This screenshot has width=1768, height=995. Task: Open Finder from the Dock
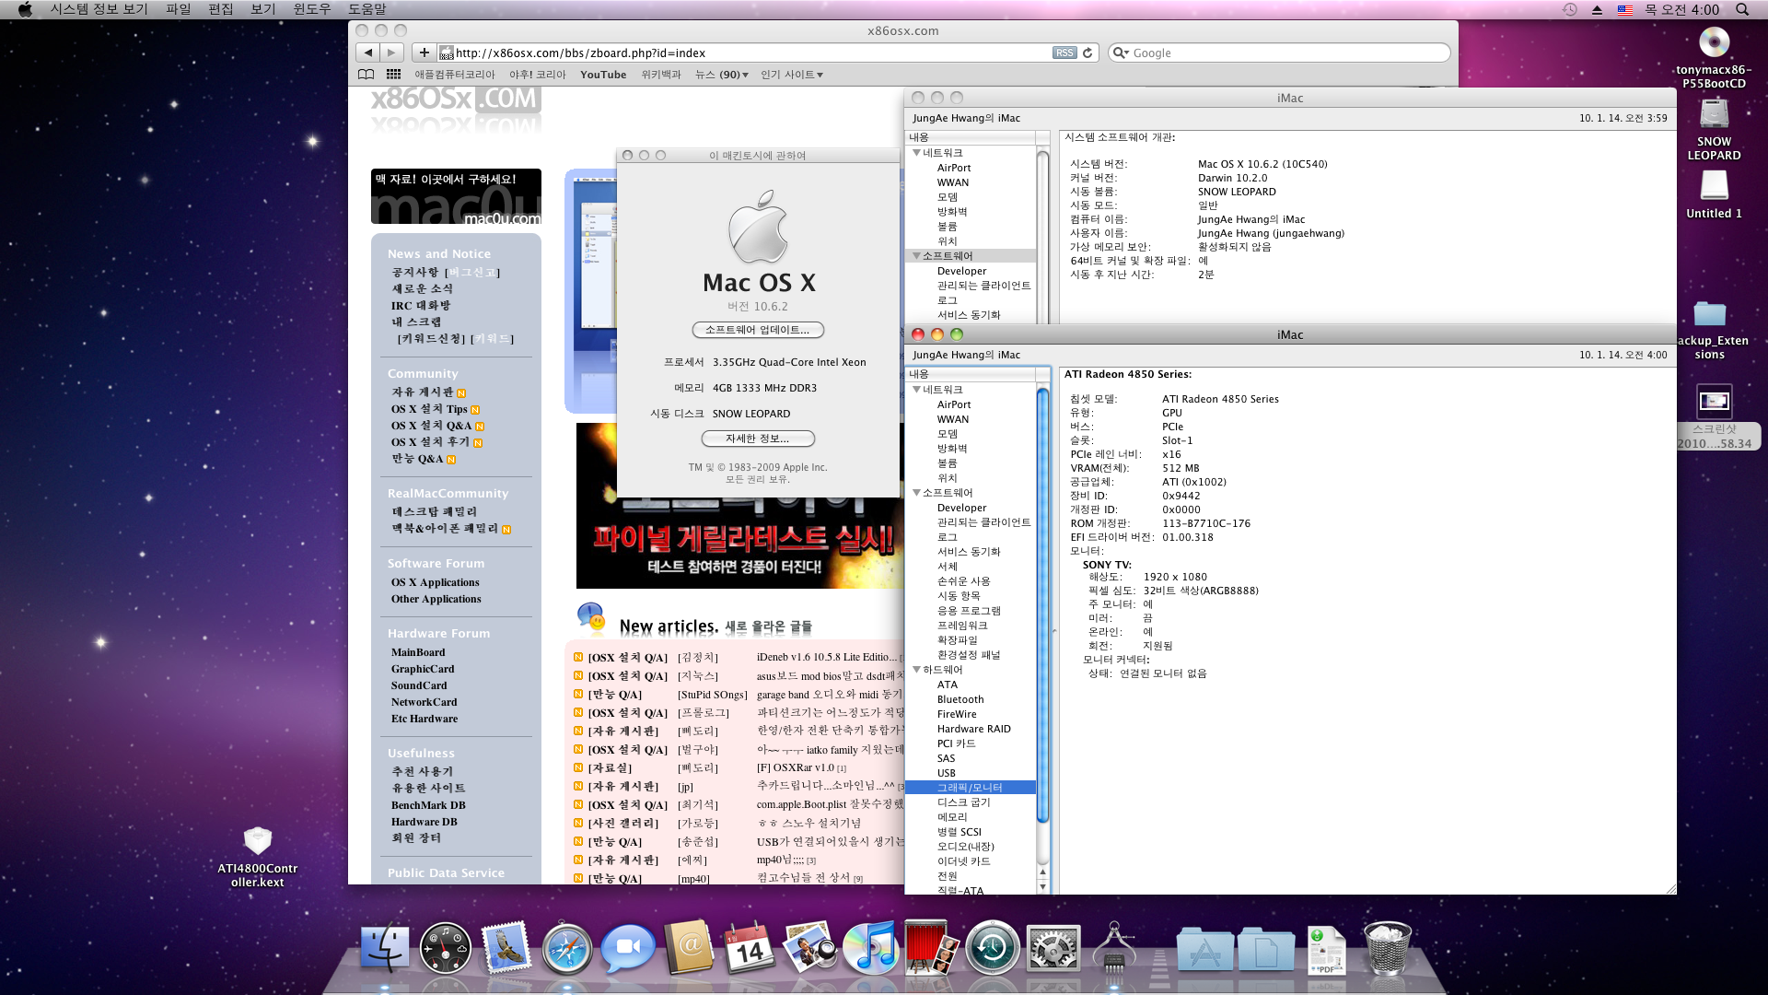(385, 947)
